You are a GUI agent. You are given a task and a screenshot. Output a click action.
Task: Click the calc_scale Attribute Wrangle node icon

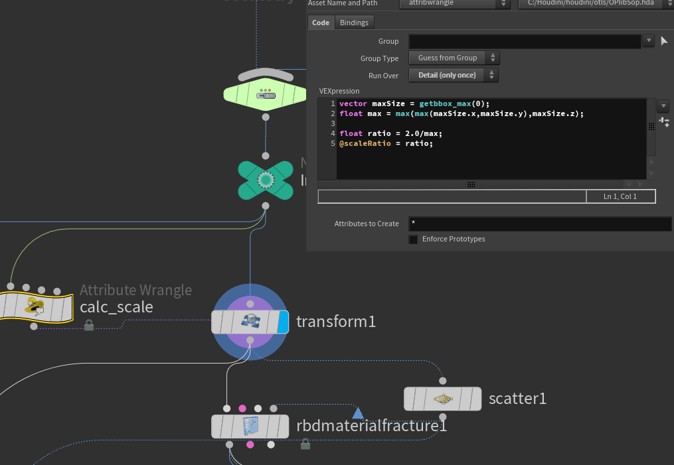tap(33, 306)
